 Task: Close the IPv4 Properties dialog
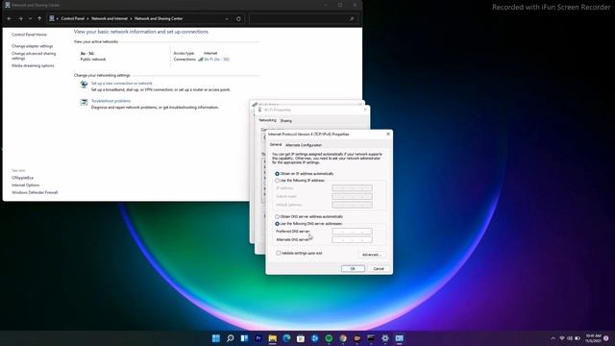pyautogui.click(x=388, y=135)
